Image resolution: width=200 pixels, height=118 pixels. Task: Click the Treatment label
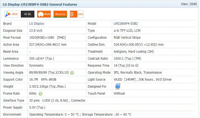coord(95,52)
